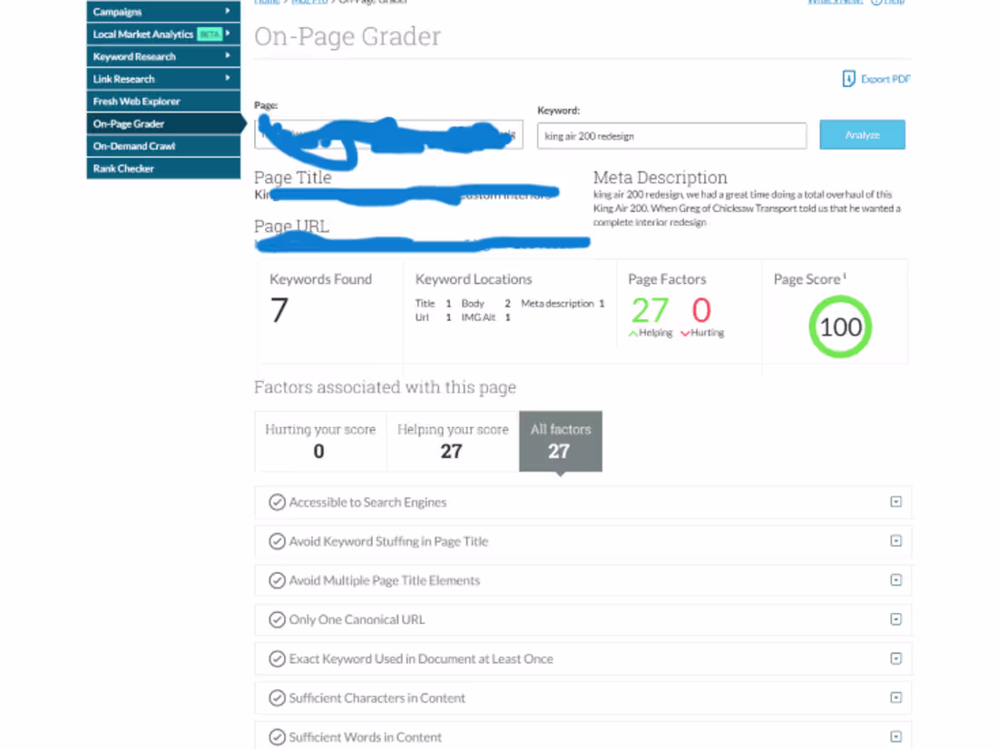This screenshot has width=998, height=749.
Task: Click the Analyze button
Action: point(861,134)
